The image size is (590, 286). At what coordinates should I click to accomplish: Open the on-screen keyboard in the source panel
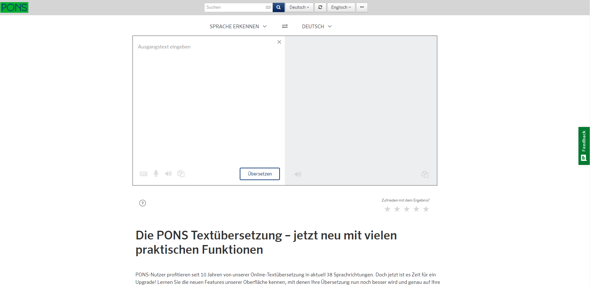click(144, 174)
